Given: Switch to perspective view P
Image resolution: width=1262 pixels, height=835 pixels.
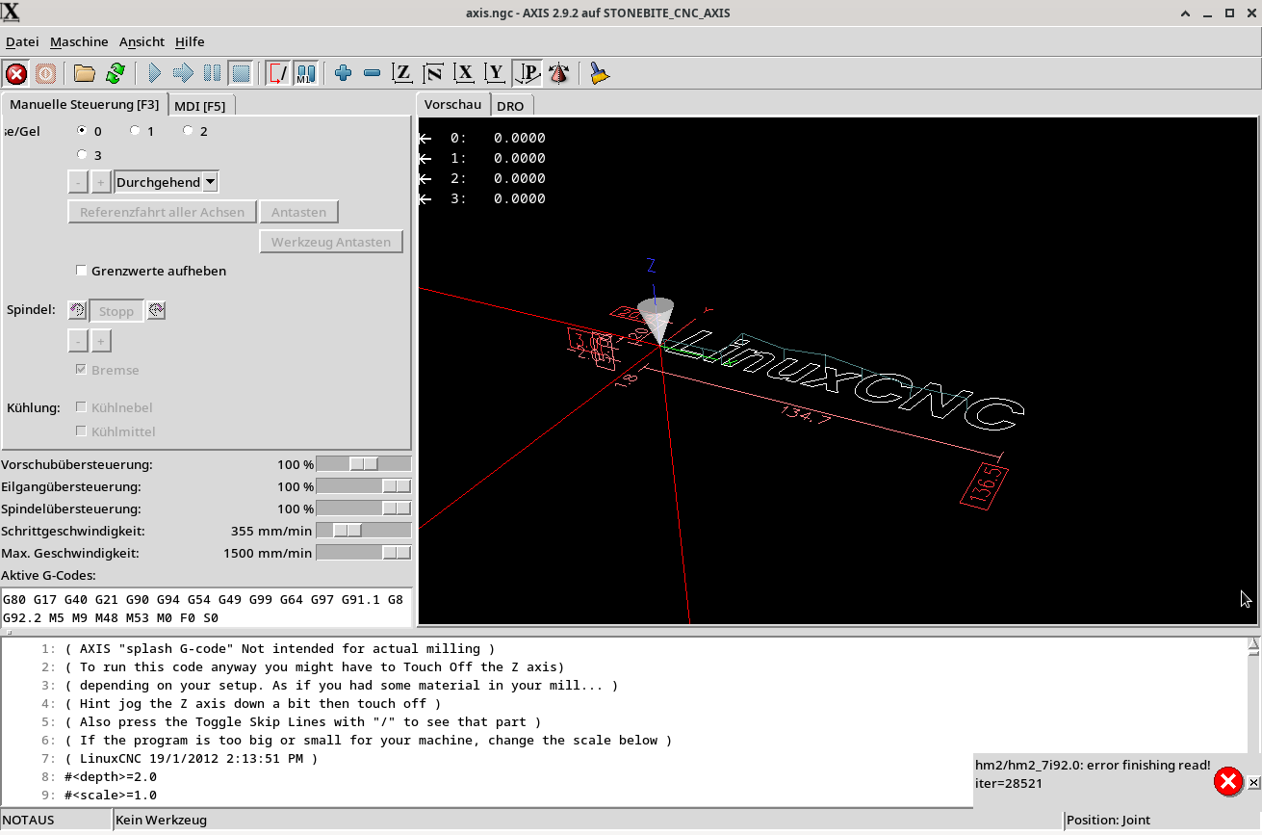Looking at the screenshot, I should point(527,73).
